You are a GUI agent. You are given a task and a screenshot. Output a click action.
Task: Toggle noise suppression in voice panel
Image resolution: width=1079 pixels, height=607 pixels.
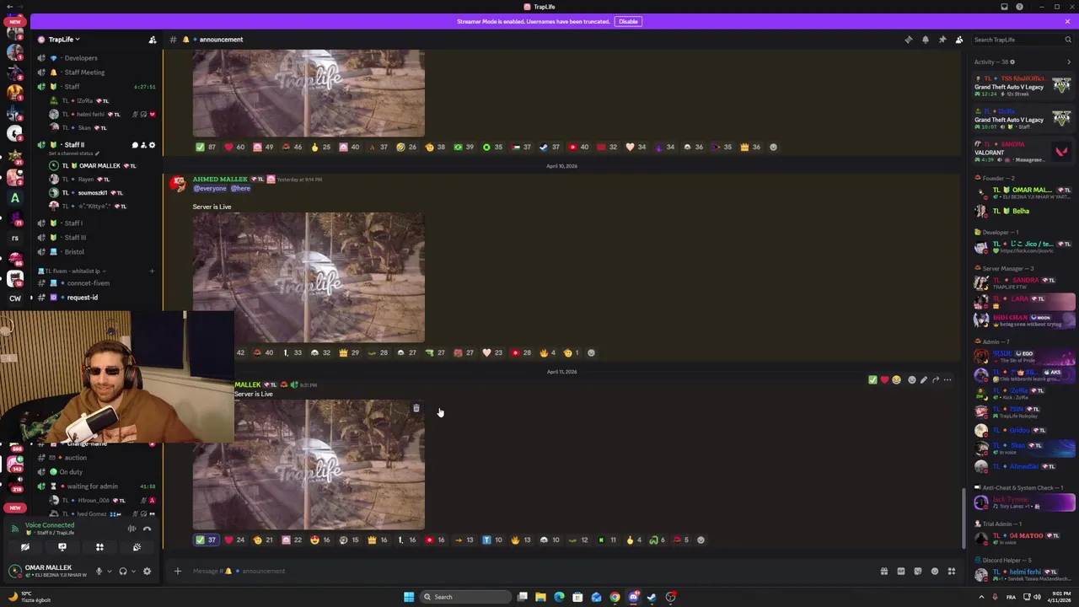(132, 529)
